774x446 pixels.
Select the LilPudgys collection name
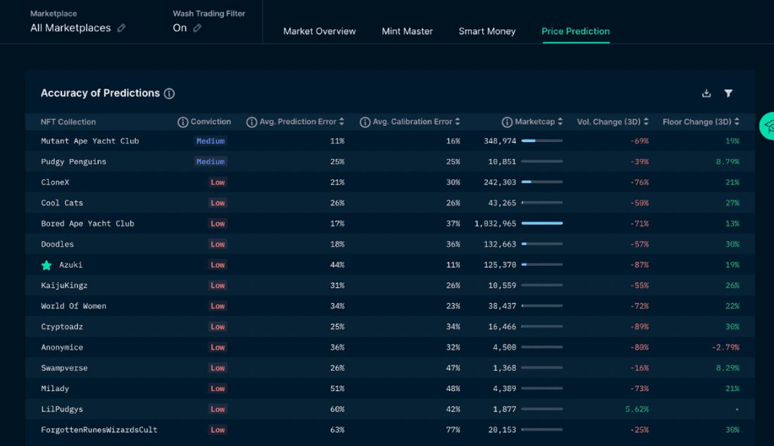pos(62,409)
